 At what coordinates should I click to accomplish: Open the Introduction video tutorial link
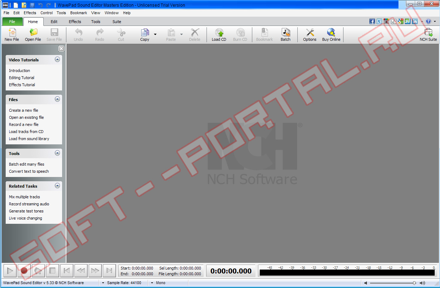[20, 71]
